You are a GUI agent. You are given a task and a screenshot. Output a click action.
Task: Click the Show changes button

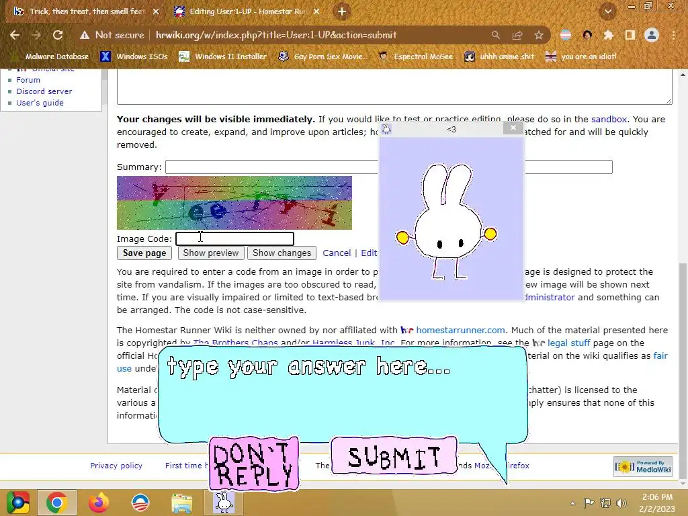click(x=282, y=253)
